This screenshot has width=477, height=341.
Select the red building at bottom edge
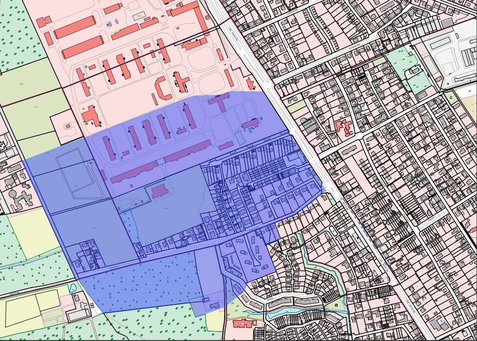pos(244,323)
